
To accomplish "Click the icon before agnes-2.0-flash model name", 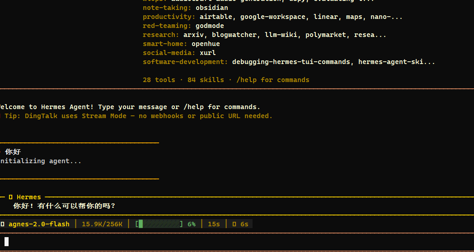I will pos(2,224).
